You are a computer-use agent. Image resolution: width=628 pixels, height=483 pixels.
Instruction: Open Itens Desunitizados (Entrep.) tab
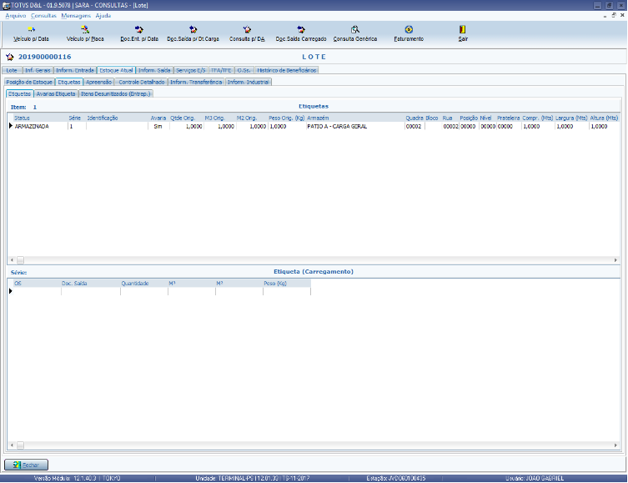pyautogui.click(x=116, y=93)
